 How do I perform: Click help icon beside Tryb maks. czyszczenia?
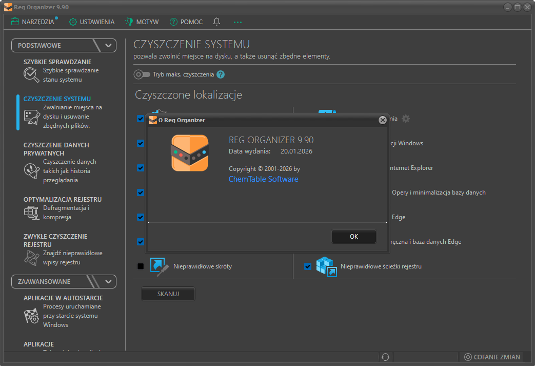tap(221, 74)
